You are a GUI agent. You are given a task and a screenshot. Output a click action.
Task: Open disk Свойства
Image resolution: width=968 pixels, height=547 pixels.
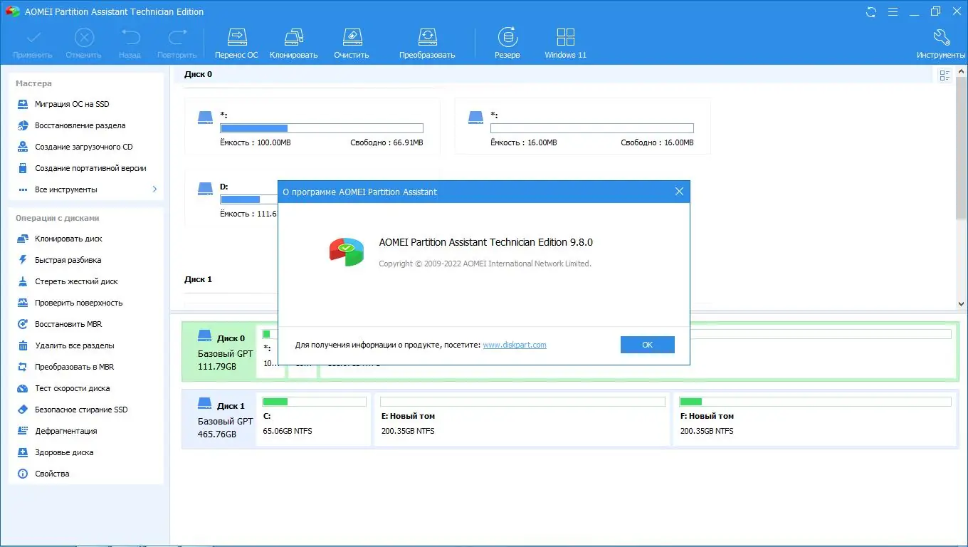(52, 474)
